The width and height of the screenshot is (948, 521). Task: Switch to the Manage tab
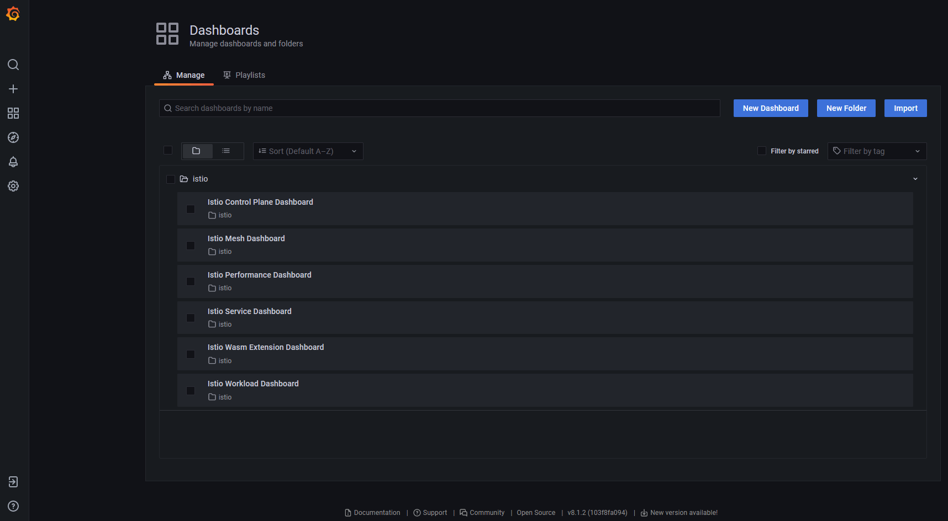coord(184,75)
